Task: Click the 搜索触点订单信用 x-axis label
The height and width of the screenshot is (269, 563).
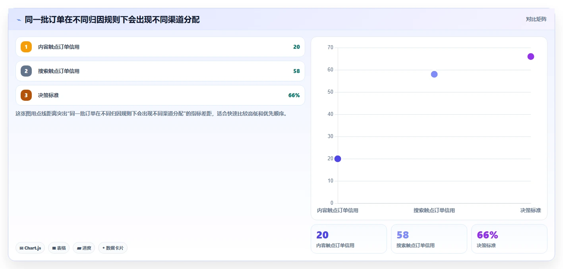Action: [x=434, y=210]
